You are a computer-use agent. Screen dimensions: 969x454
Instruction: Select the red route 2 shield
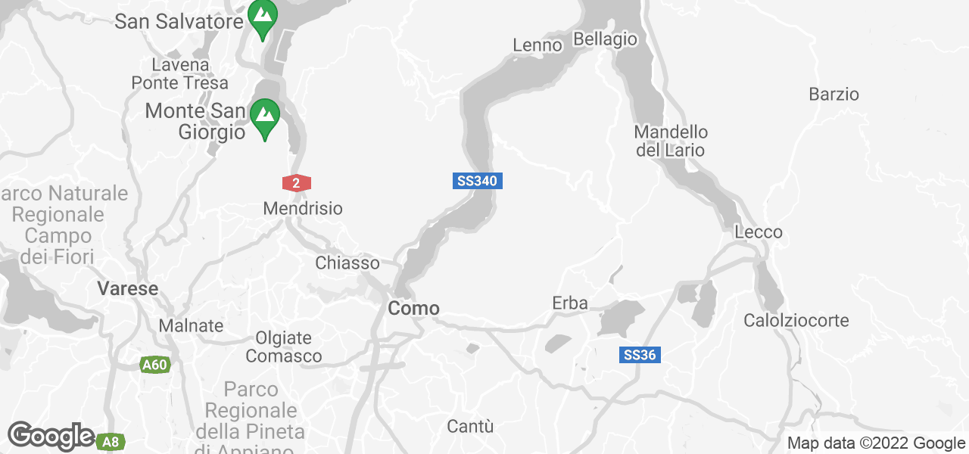(x=296, y=182)
